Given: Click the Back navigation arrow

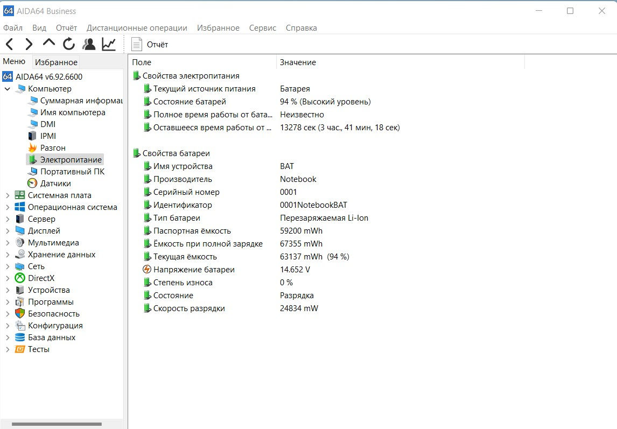Looking at the screenshot, I should (10, 44).
